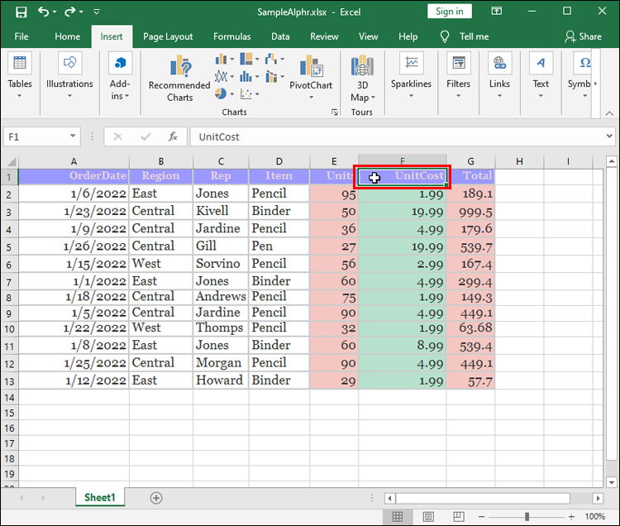Open the Page Layout tab

click(168, 36)
